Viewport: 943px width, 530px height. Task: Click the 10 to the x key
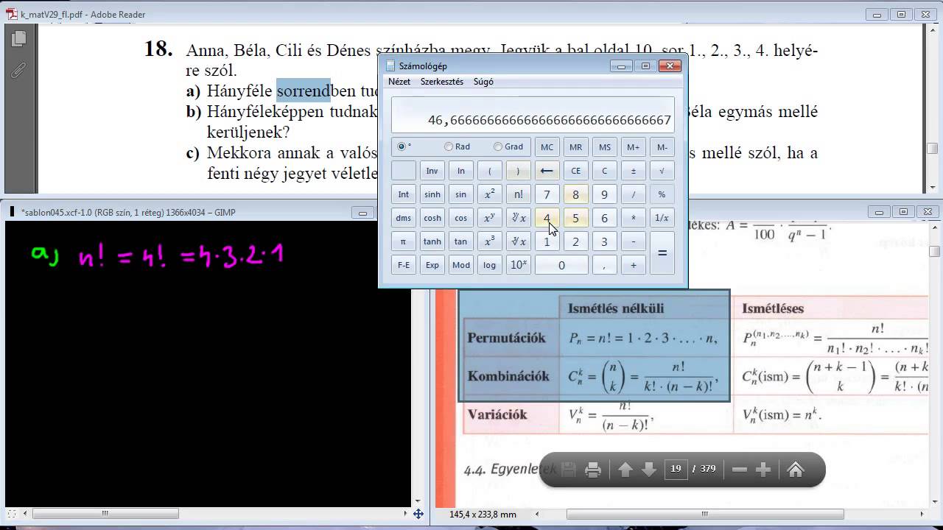(x=518, y=265)
